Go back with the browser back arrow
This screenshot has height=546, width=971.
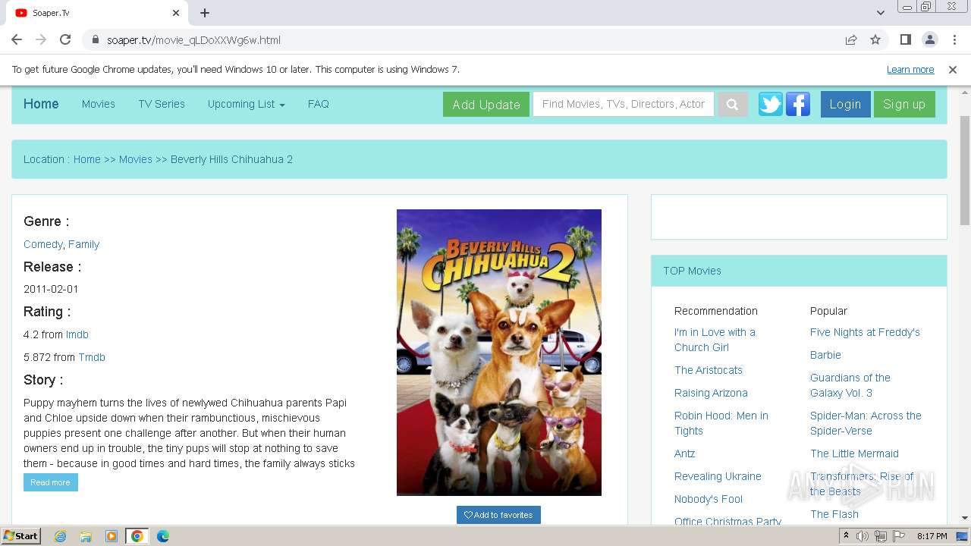(17, 40)
